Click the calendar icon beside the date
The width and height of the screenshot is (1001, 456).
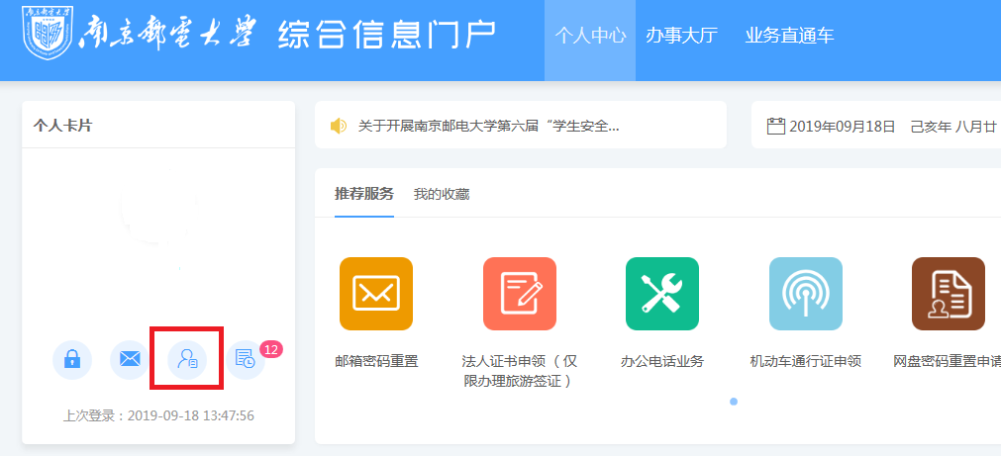pos(776,126)
